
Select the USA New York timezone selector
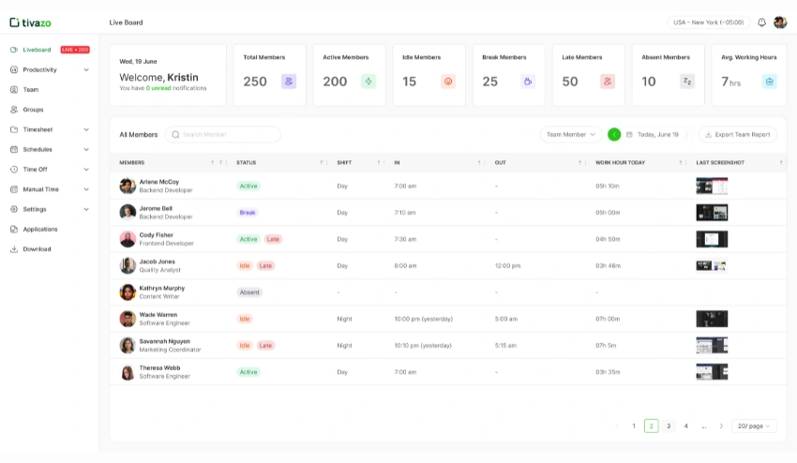(x=708, y=22)
